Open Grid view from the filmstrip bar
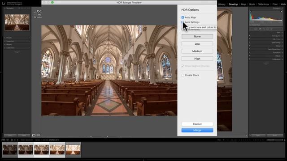 (12, 140)
